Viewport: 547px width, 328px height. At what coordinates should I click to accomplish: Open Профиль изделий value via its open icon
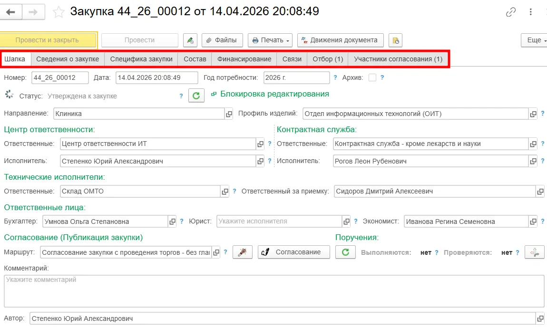(x=533, y=114)
